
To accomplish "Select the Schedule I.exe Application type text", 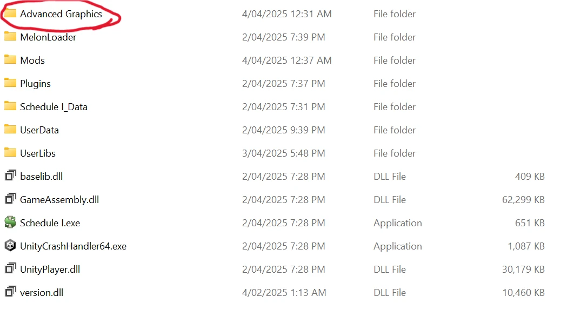I will coord(397,223).
